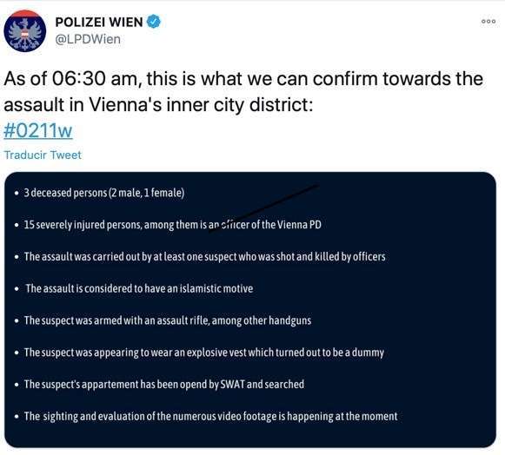The width and height of the screenshot is (505, 455).
Task: Click the blue verified badge icon
Action: click(154, 22)
